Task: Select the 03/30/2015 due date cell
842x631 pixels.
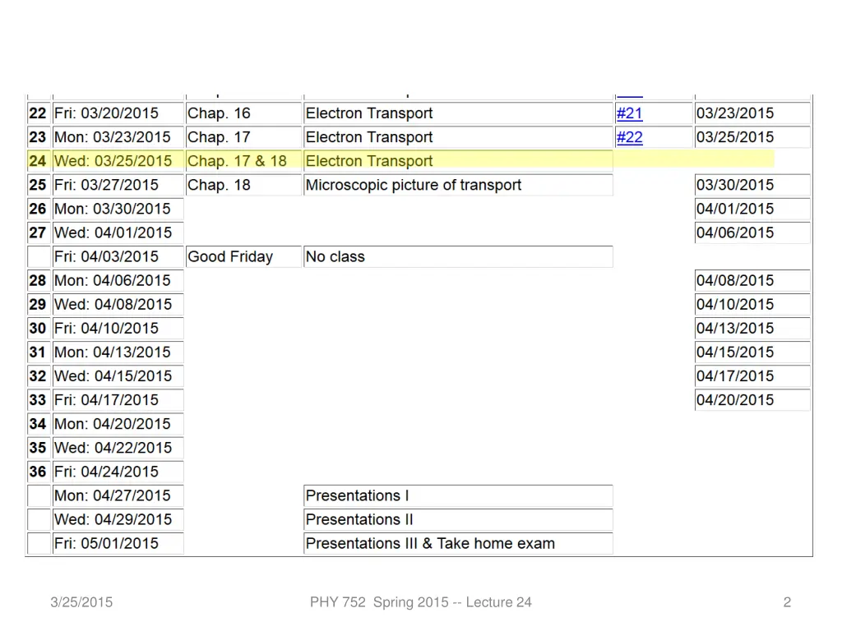Action: [x=752, y=185]
